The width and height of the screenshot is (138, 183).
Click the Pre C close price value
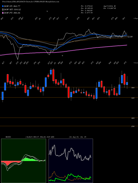click(87, 13)
